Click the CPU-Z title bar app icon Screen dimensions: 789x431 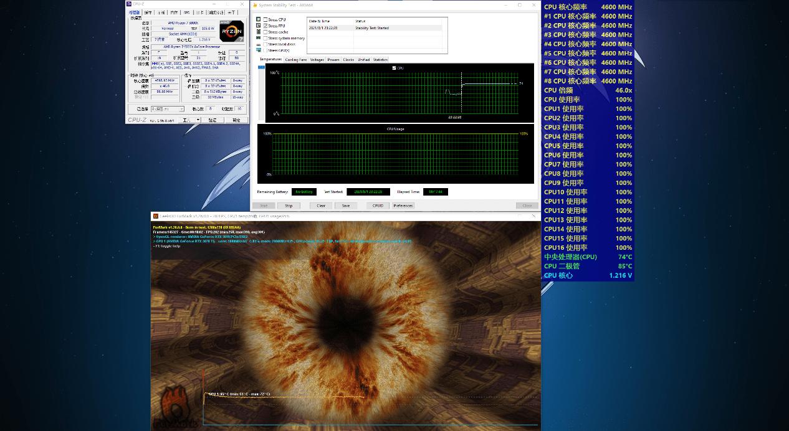click(129, 4)
